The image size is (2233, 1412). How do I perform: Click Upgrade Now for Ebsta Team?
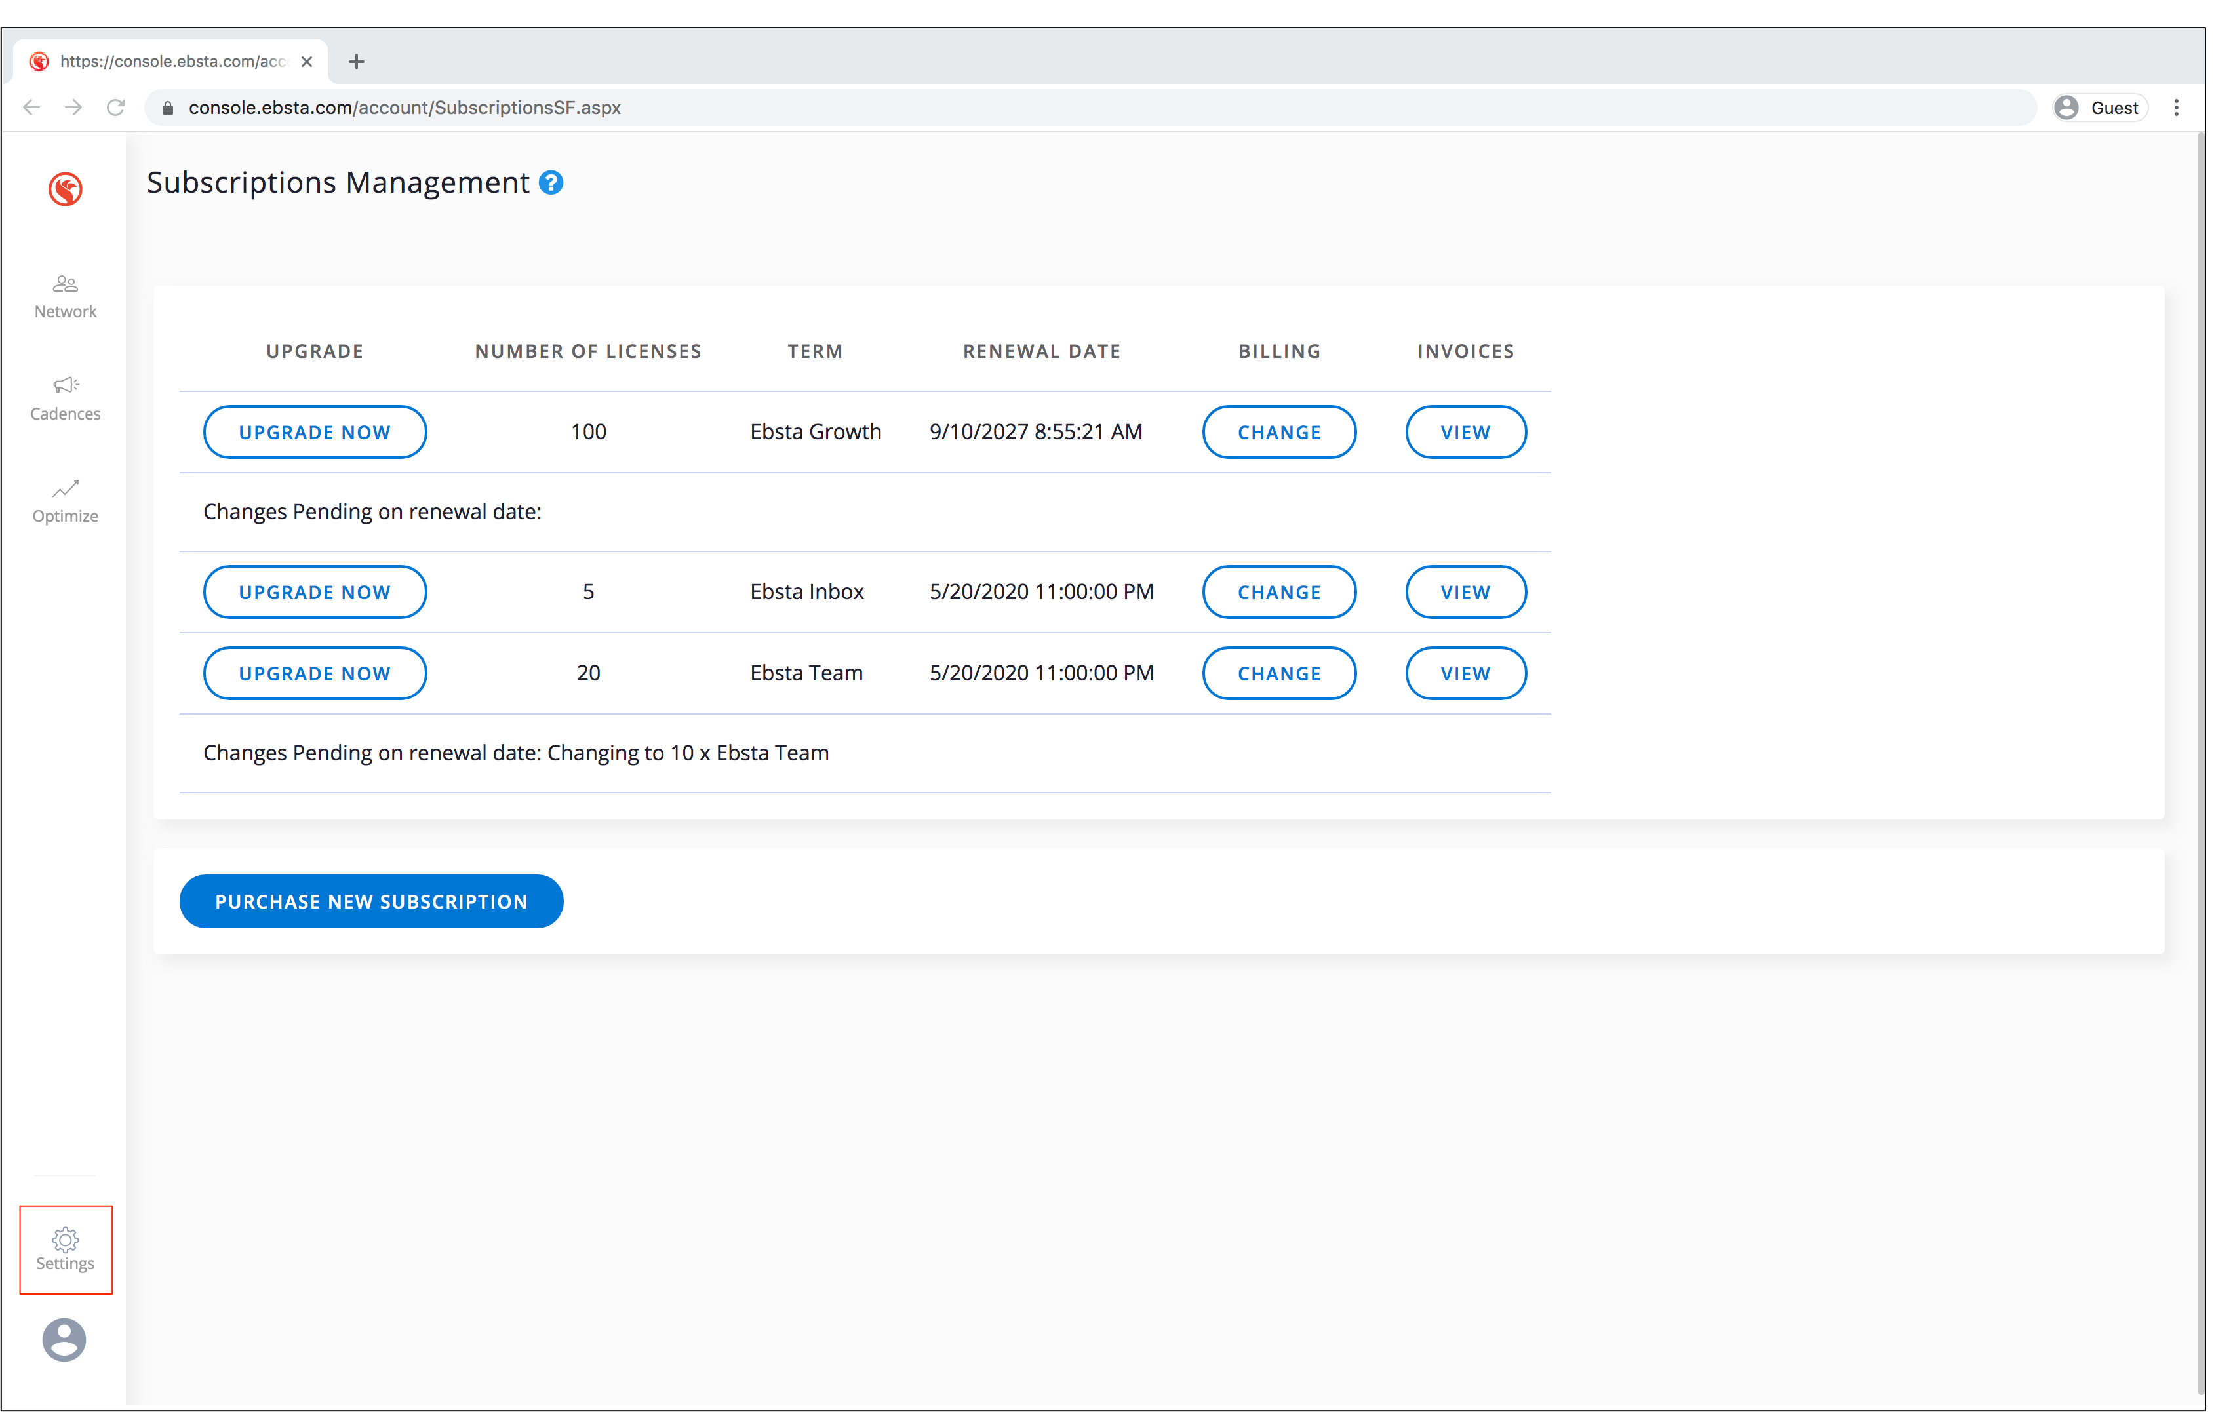tap(314, 674)
